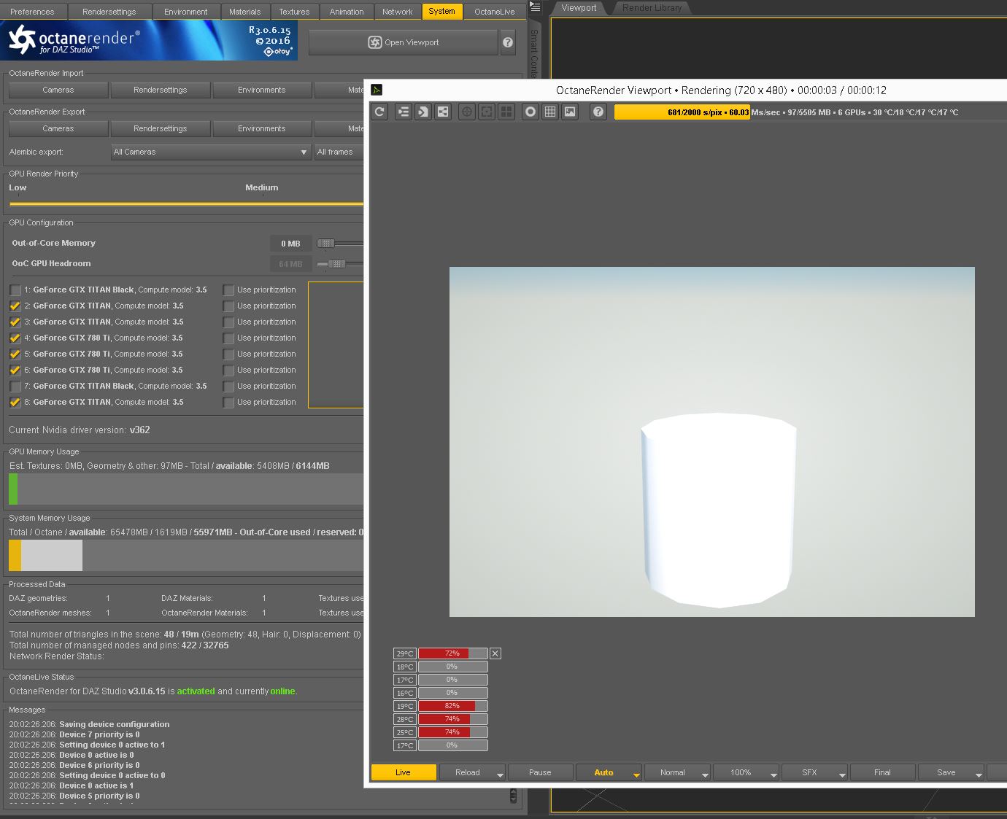Screen dimensions: 1007x819
Task: Close the GPU temperature overlay with X
Action: (x=495, y=653)
